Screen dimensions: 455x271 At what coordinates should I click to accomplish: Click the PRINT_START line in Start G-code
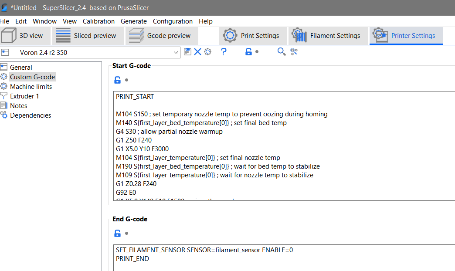pos(135,97)
